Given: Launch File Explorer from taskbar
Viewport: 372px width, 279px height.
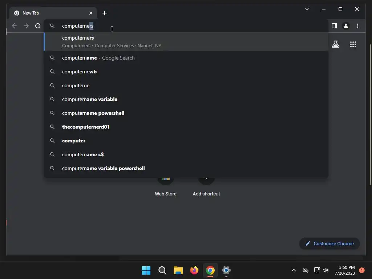Looking at the screenshot, I should click(178, 270).
